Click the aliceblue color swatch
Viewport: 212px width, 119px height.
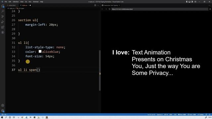40,52
